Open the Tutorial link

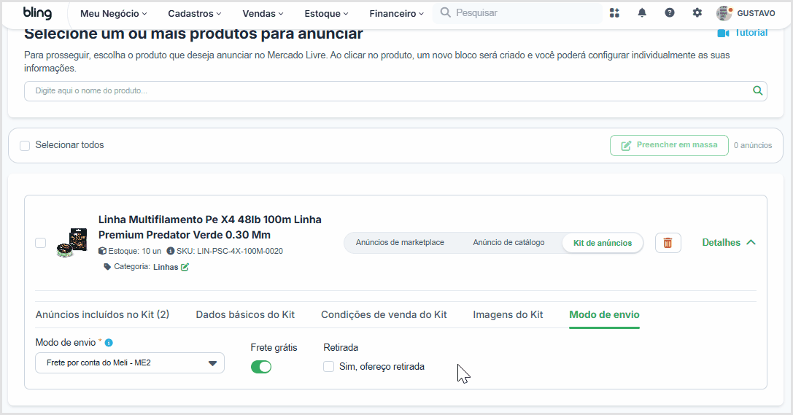(x=751, y=32)
